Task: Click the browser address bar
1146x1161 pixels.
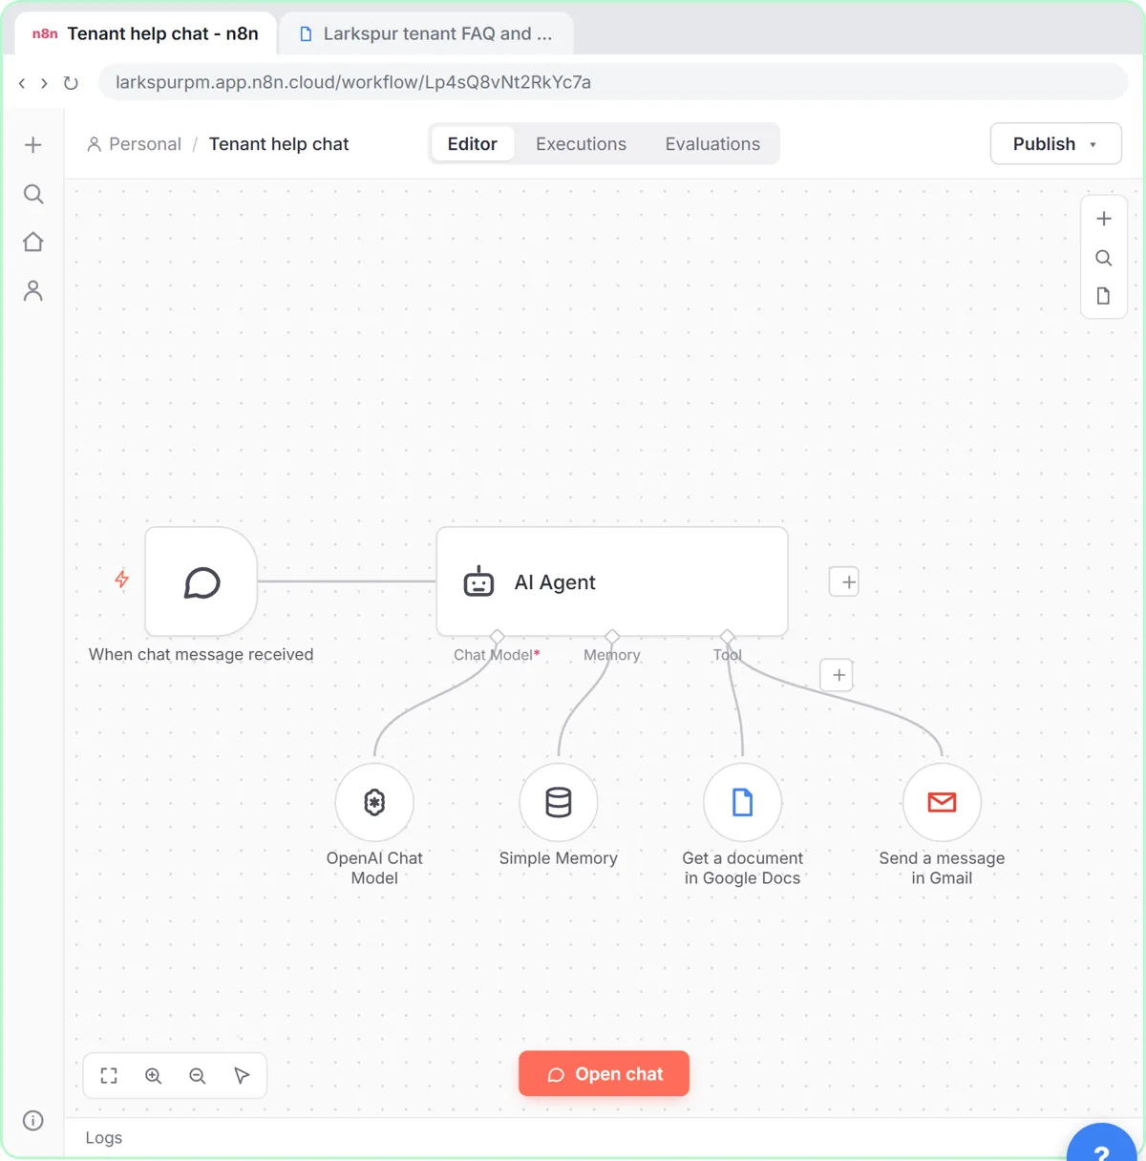Action: tap(613, 82)
